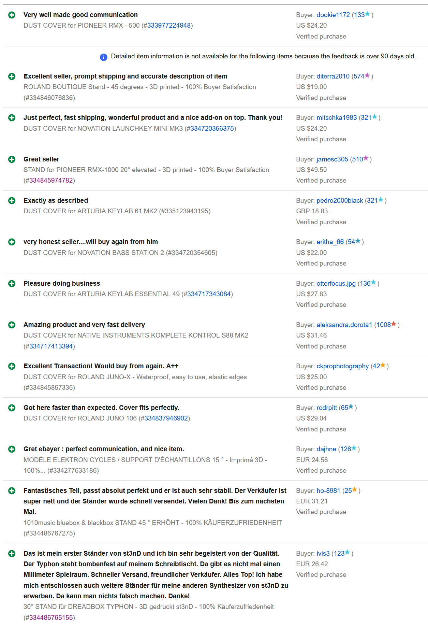
Task: Click the positive icon beside 'very honest seller'
Action: pos(12,242)
